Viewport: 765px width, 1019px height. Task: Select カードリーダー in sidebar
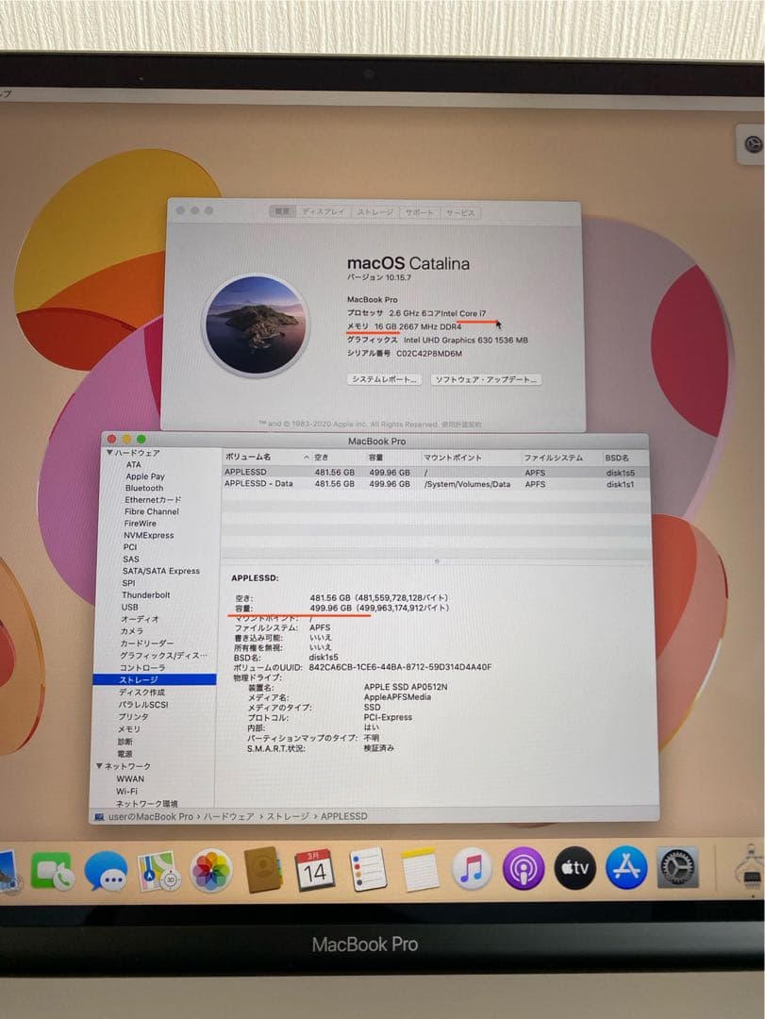147,643
